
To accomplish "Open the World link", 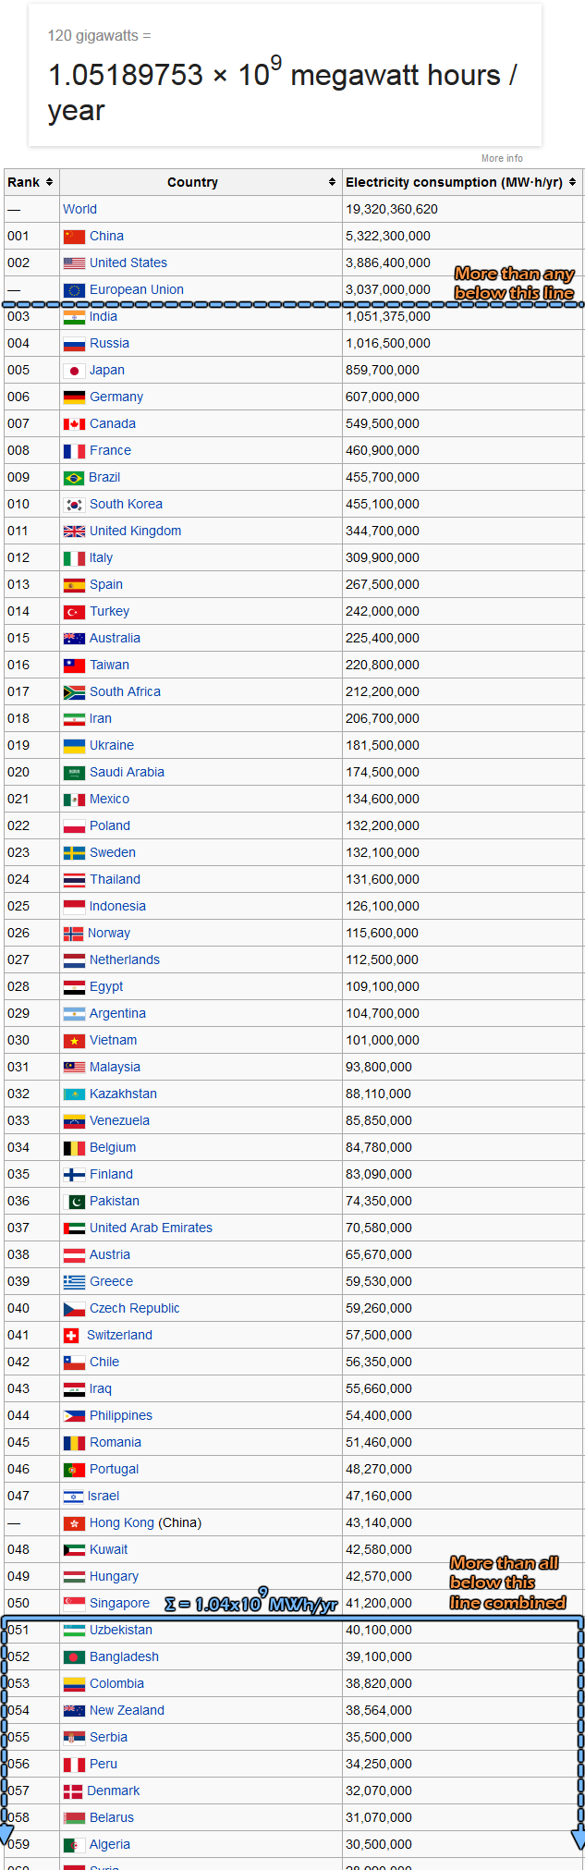I will pos(79,210).
